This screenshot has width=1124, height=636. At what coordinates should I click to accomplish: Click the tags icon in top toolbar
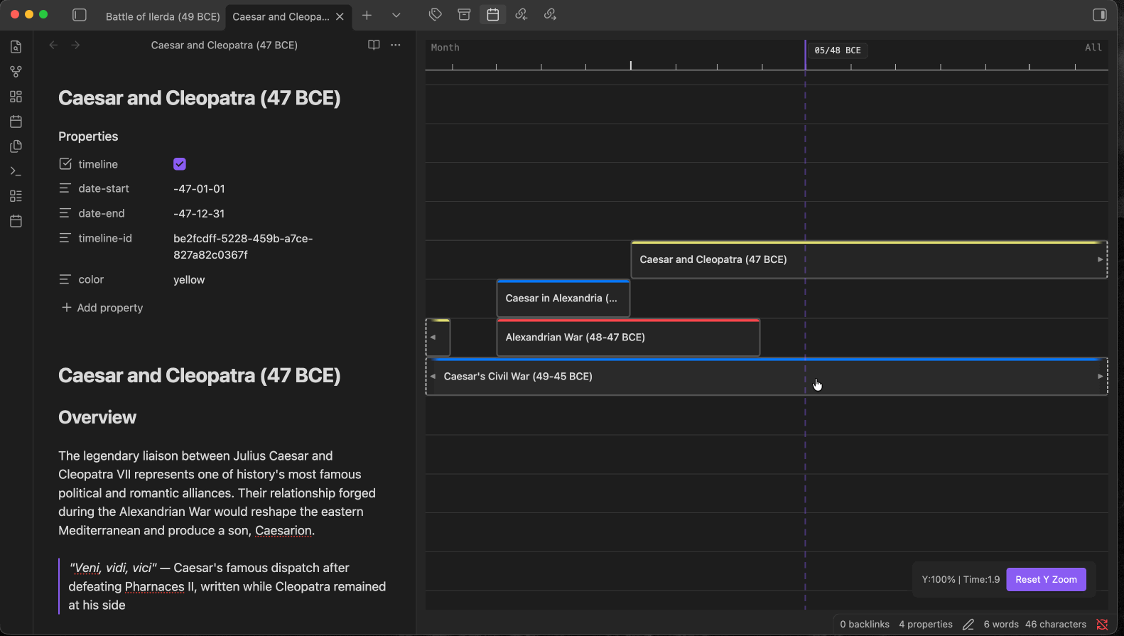pos(436,14)
